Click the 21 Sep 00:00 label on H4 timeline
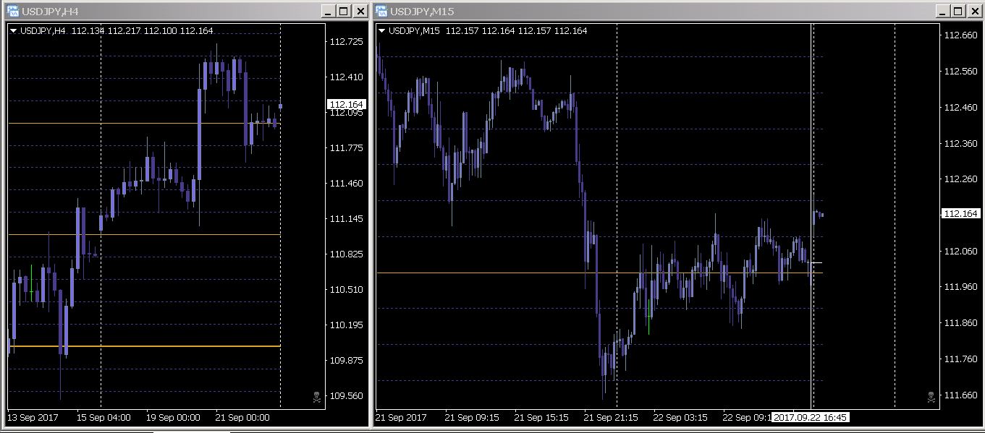 [x=242, y=417]
